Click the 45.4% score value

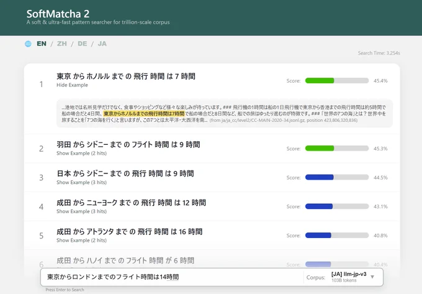coord(380,81)
